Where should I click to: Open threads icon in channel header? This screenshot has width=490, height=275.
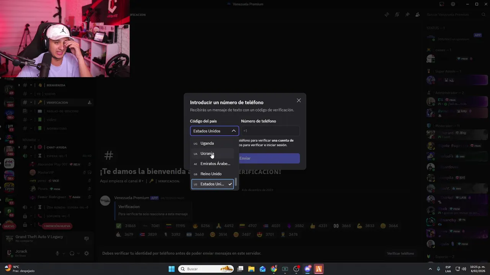point(387,15)
